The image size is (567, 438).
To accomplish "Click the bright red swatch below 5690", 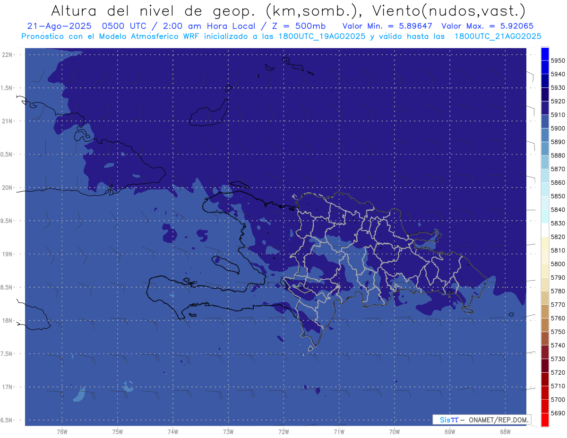I will 545,420.
